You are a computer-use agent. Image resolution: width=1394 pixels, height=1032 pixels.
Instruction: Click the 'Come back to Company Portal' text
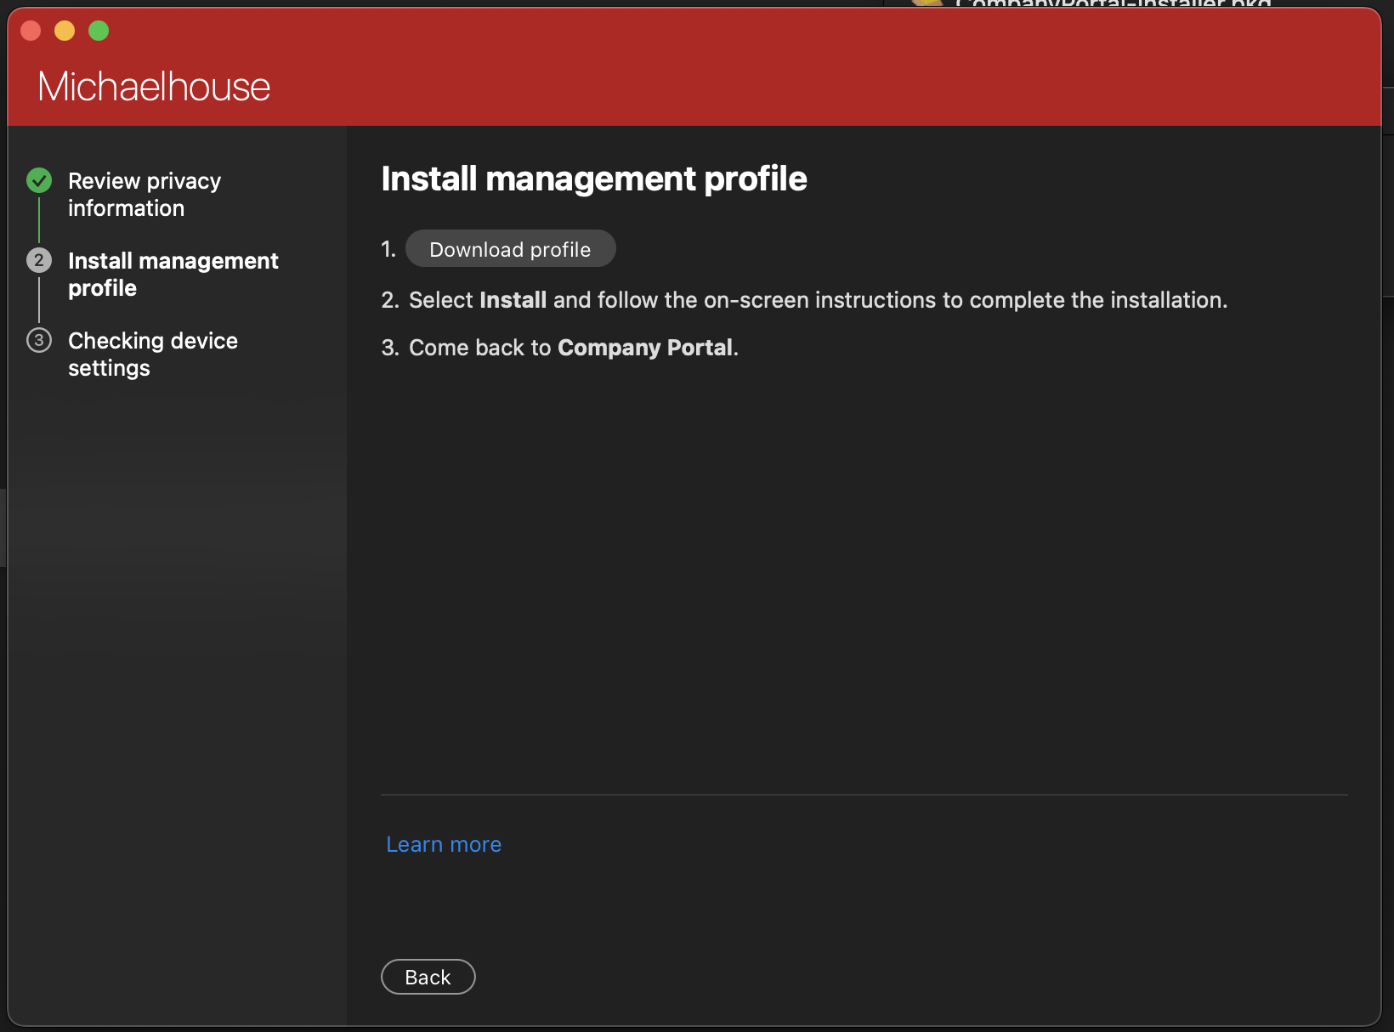pos(574,348)
